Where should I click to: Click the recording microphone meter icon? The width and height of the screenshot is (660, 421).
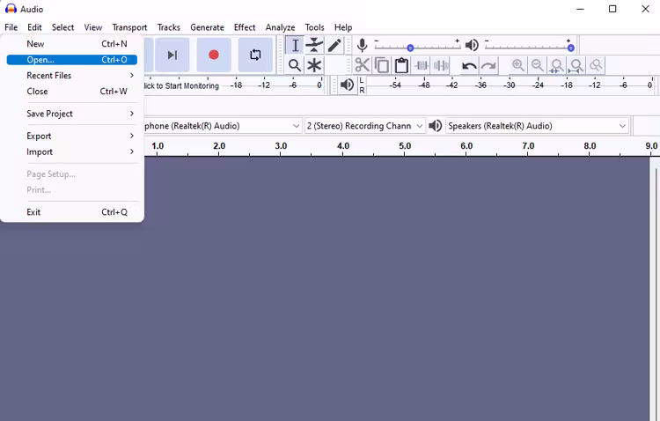tap(362, 45)
